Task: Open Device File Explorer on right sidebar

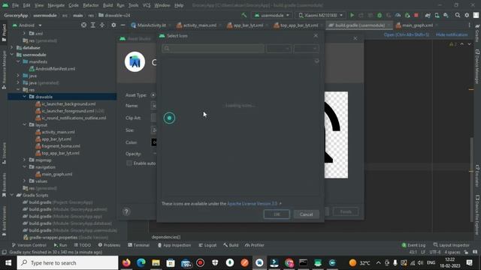Action: [x=477, y=215]
